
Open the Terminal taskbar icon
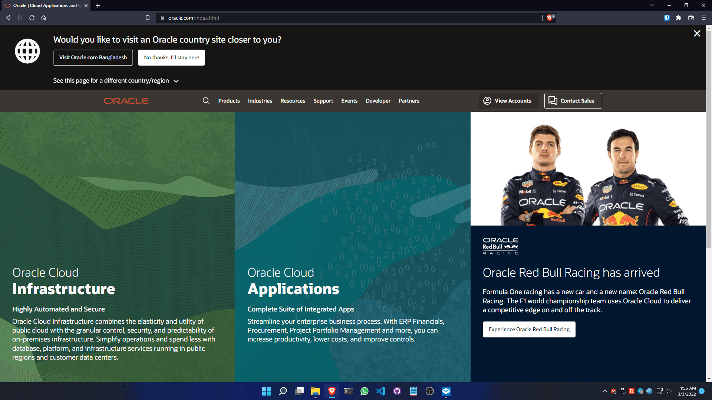tap(348, 391)
